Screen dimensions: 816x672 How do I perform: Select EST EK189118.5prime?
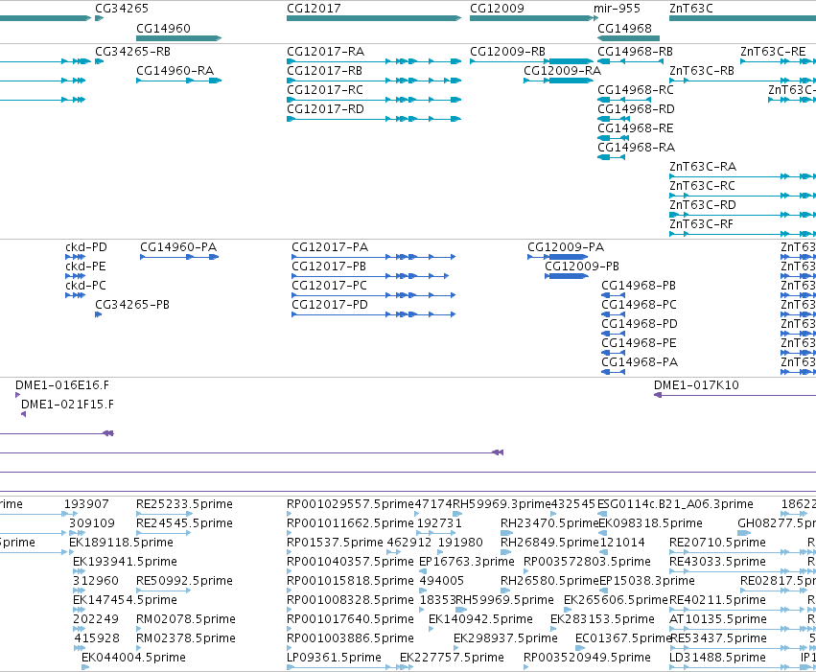click(121, 543)
